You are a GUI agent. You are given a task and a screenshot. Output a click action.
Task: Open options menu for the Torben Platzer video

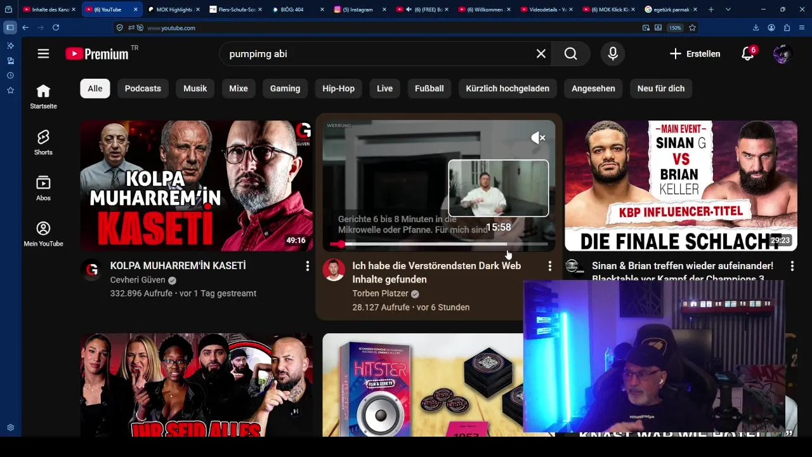(550, 266)
